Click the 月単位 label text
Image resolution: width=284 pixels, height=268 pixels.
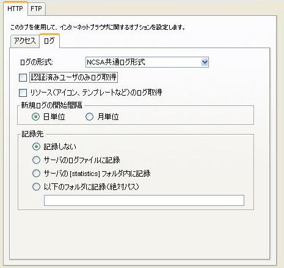click(108, 117)
